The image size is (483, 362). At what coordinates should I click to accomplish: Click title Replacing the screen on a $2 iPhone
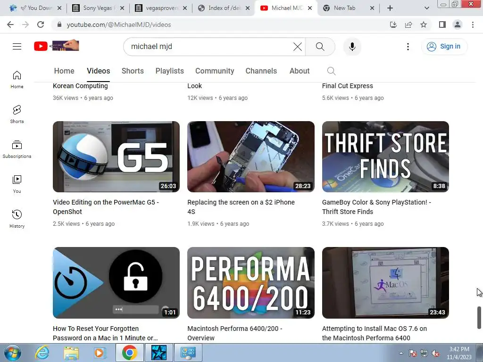click(x=241, y=207)
